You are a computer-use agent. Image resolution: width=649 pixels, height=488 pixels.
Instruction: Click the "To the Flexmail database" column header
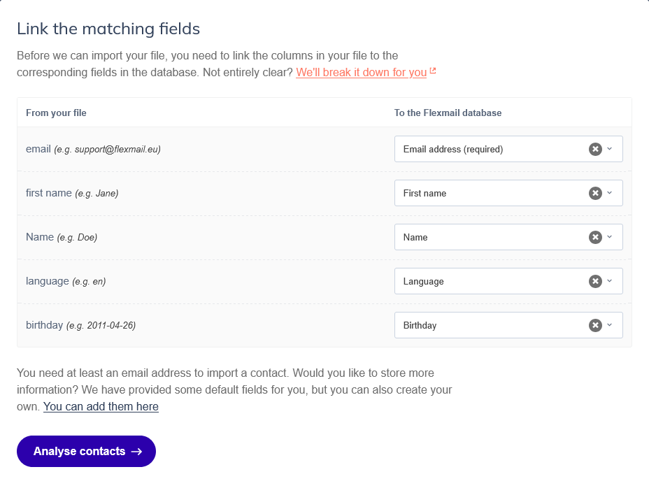click(448, 113)
